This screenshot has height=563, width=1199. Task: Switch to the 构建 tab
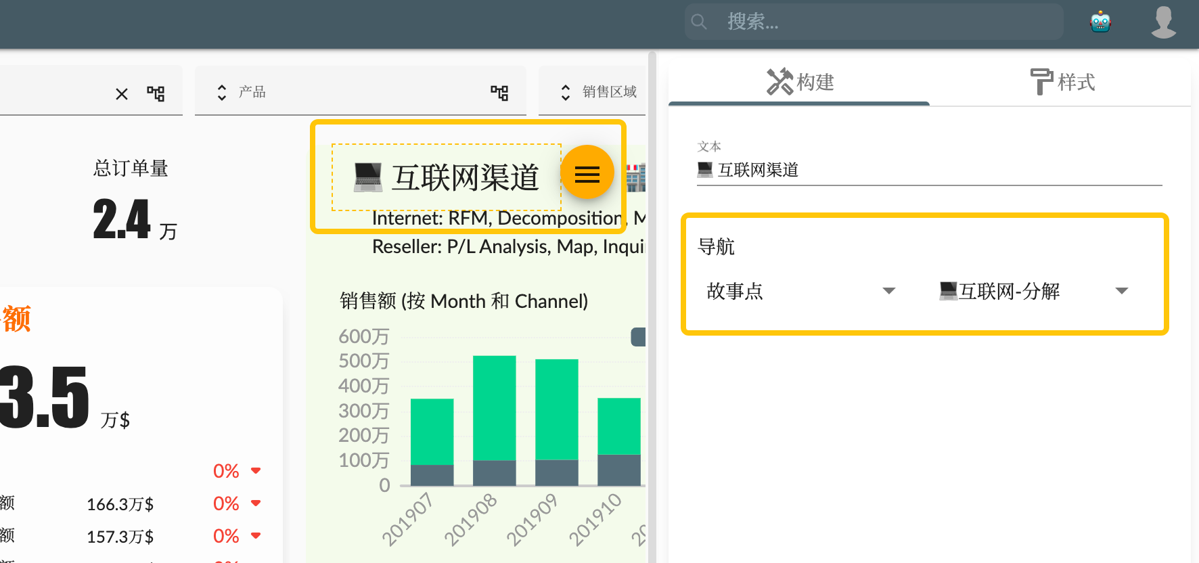[x=800, y=83]
